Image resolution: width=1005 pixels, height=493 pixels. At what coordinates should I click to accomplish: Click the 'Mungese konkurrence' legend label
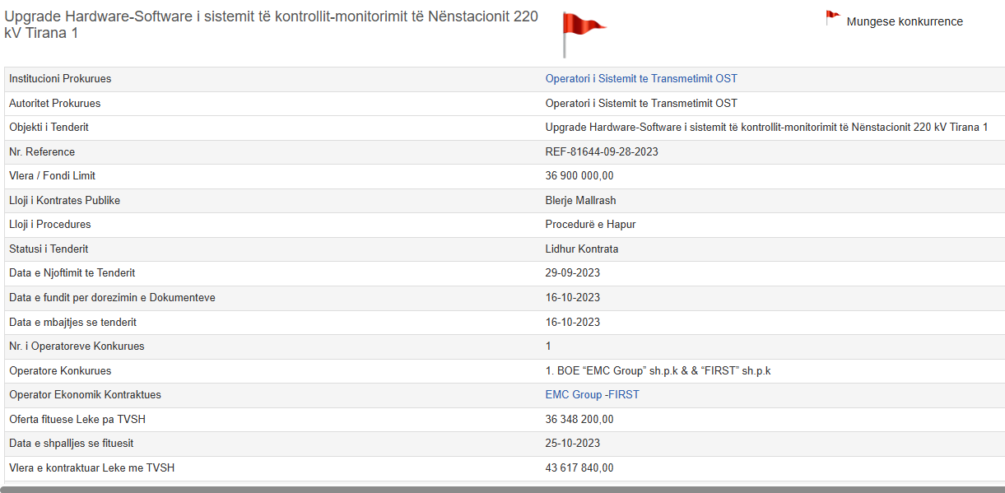pyautogui.click(x=904, y=22)
